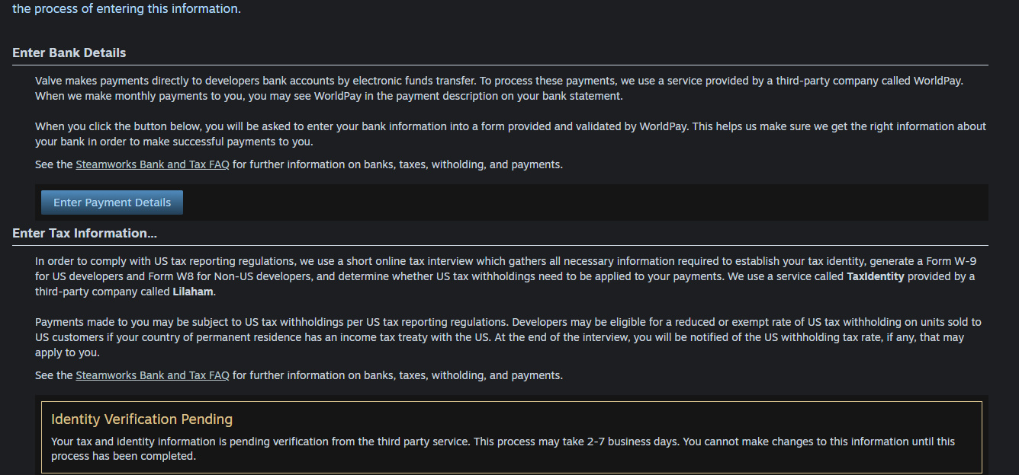The image size is (1019, 475).
Task: Click the bold Lilaham company name
Action: 193,292
